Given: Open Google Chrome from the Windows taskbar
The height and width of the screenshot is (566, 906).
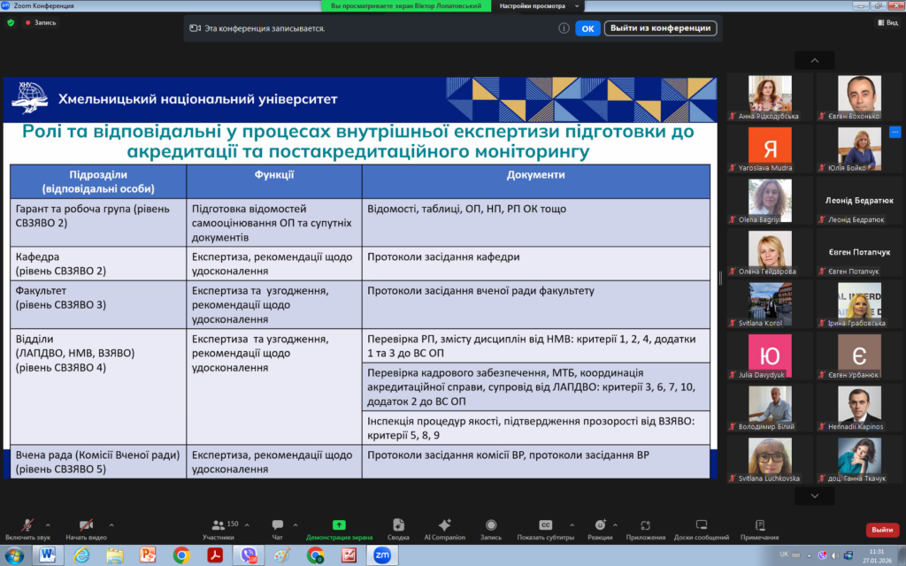Looking at the screenshot, I should tap(181, 555).
